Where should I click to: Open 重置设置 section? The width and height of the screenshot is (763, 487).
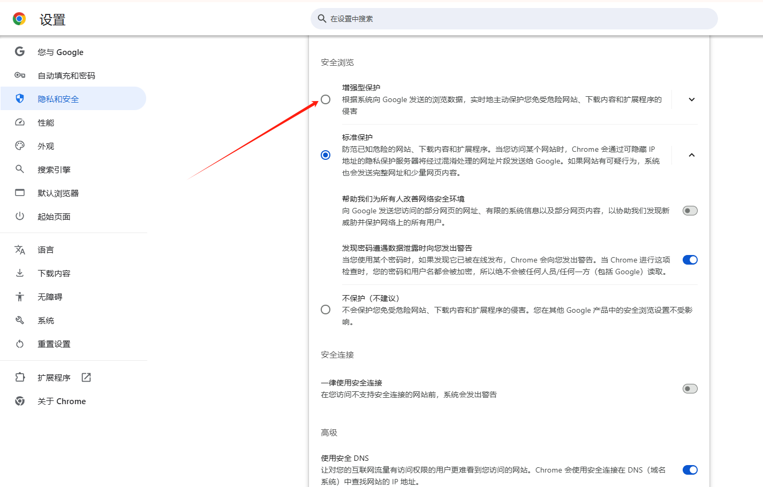tap(73, 344)
